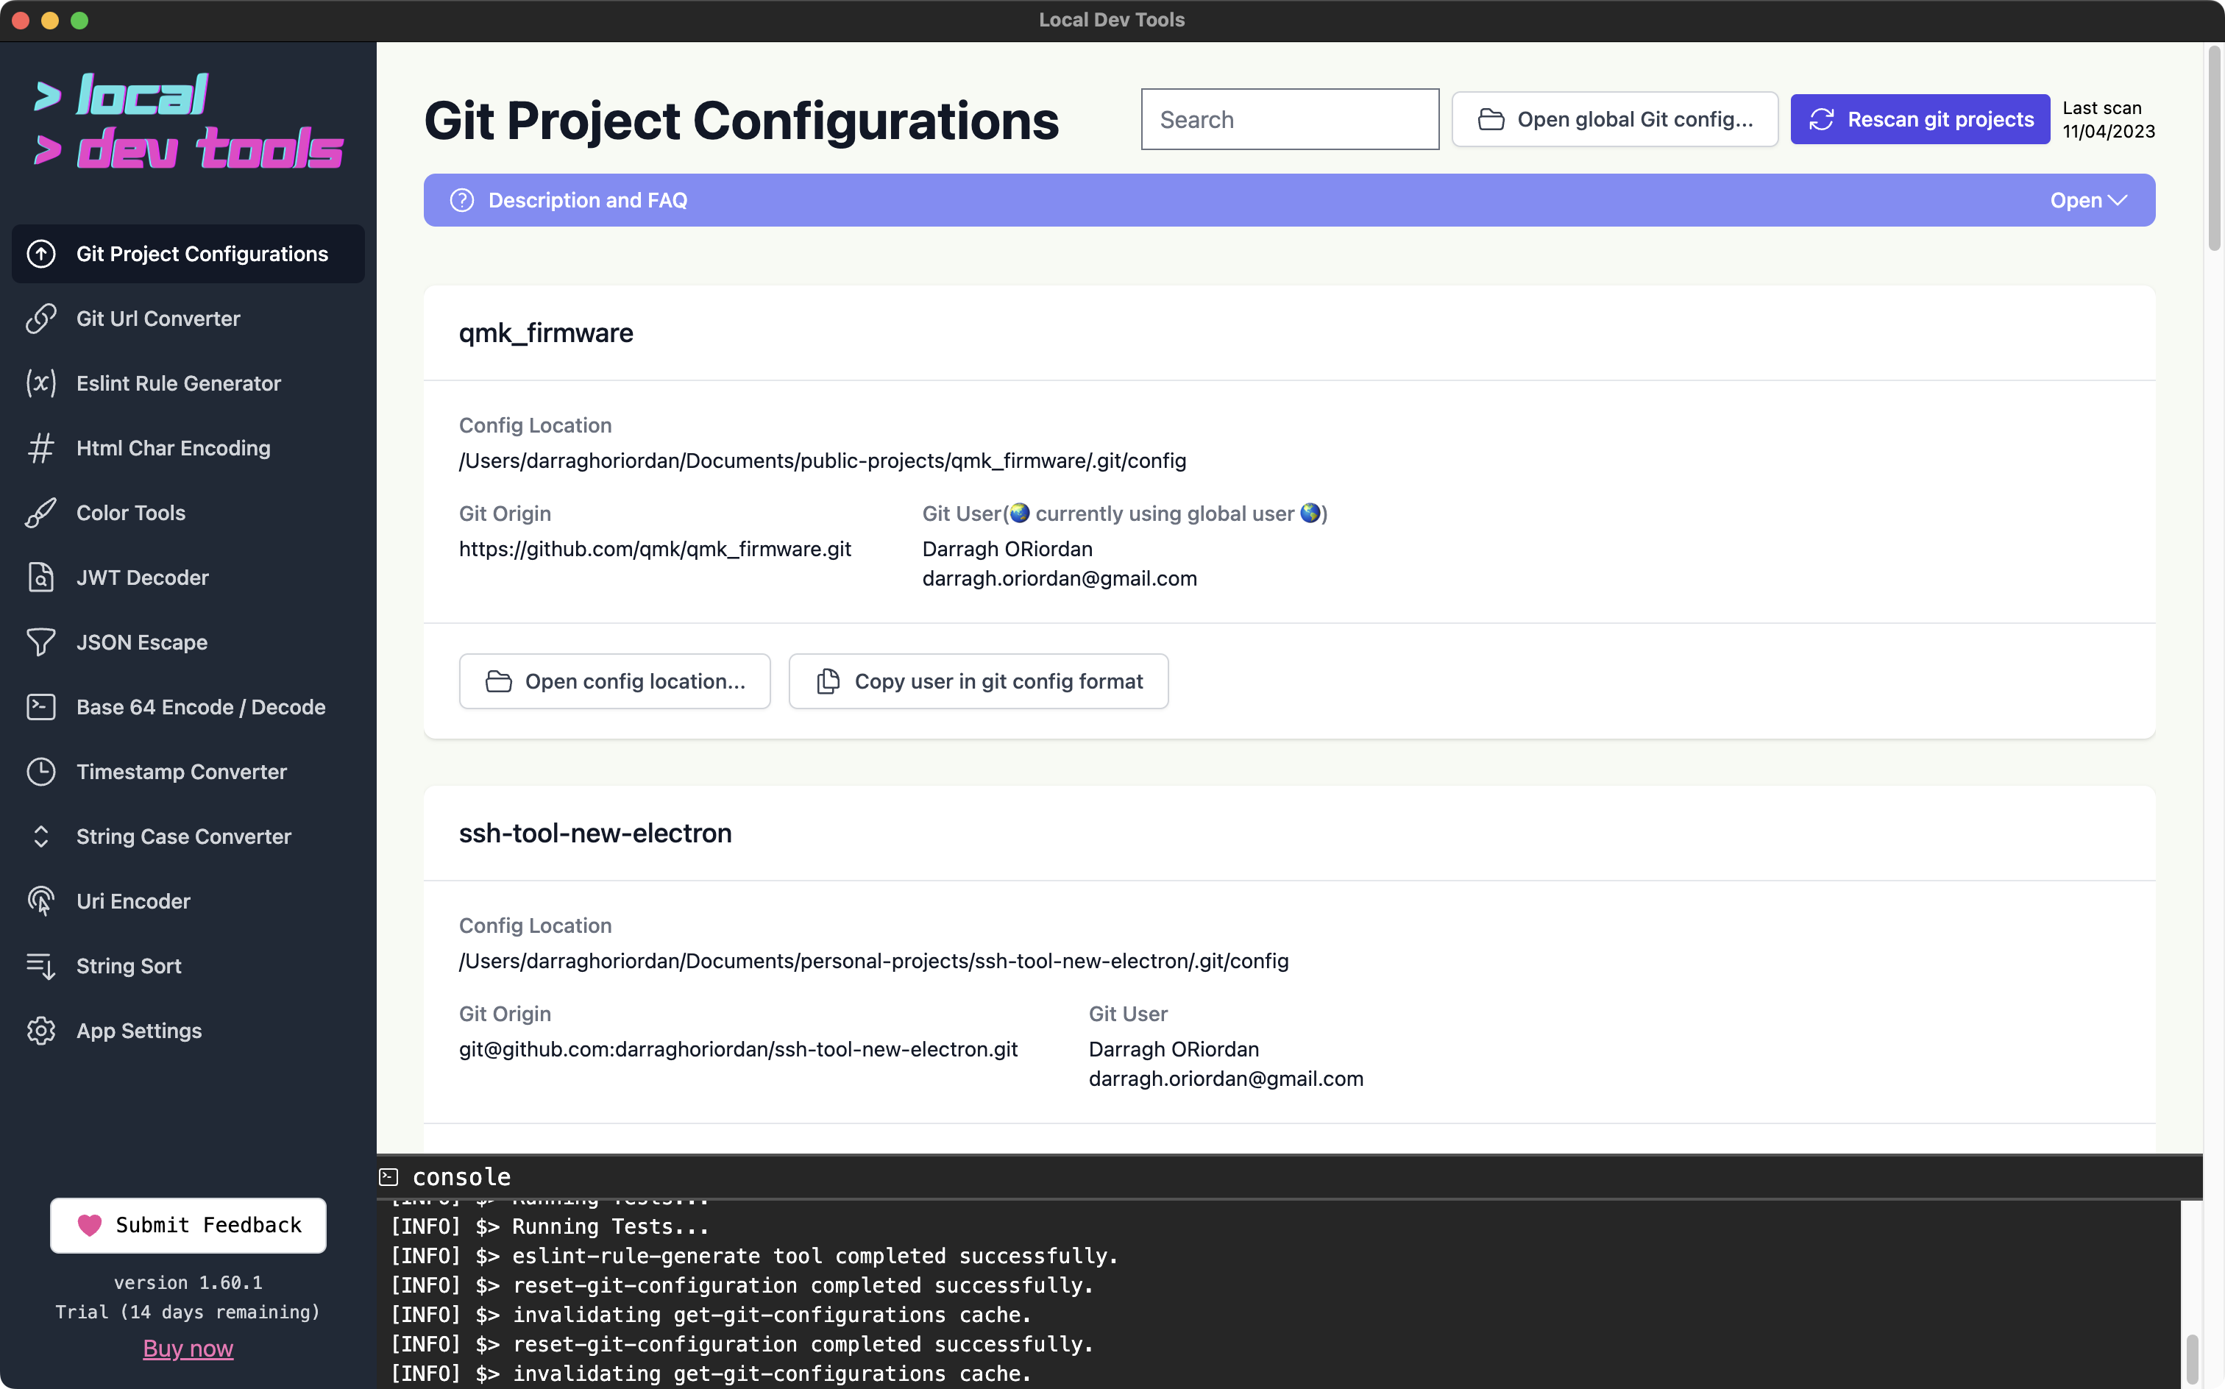Screen dimensions: 2225x1389
Task: Click the ssh-tool-new-electron git origin text
Action: (739, 1049)
